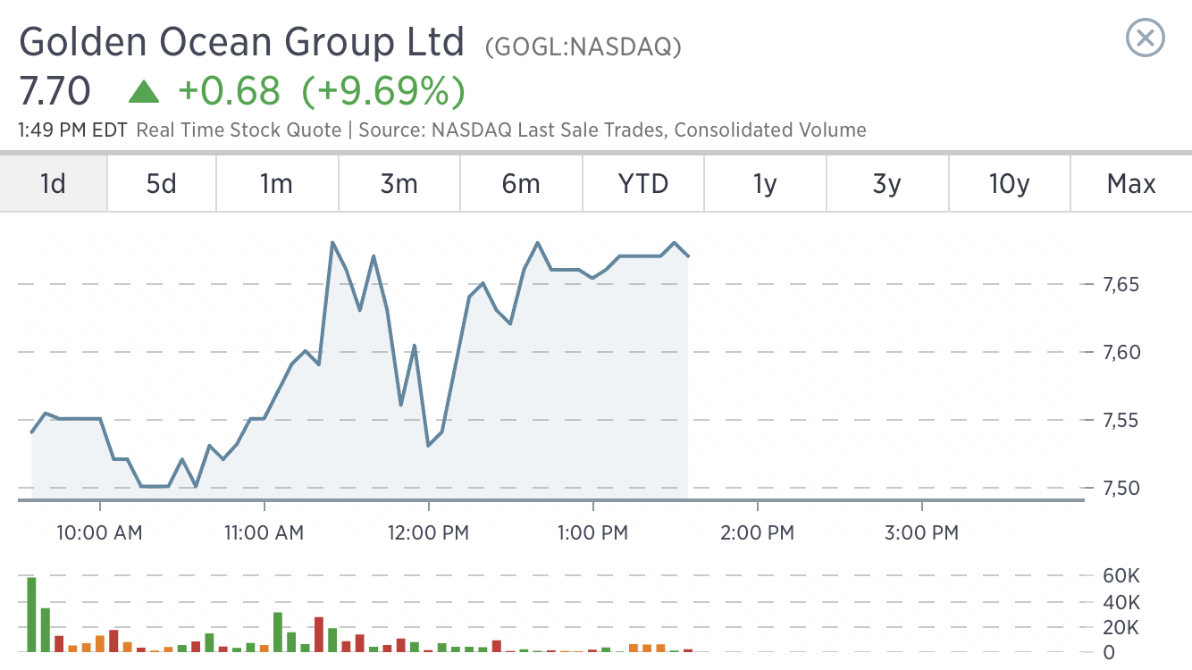
Task: Switch to the YTD chart range
Action: pos(643,184)
